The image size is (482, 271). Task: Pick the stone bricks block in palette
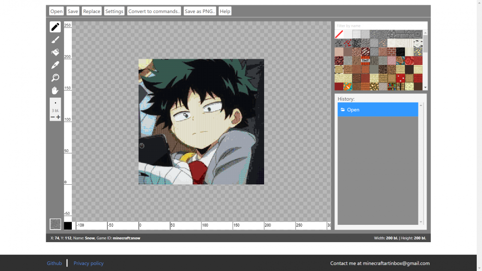point(401,34)
